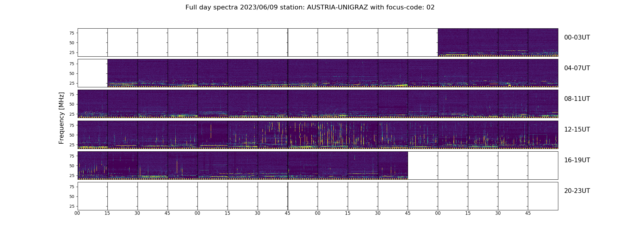Click the '00-03UT' row label
Image resolution: width=620 pixels, height=236 pixels.
577,37
